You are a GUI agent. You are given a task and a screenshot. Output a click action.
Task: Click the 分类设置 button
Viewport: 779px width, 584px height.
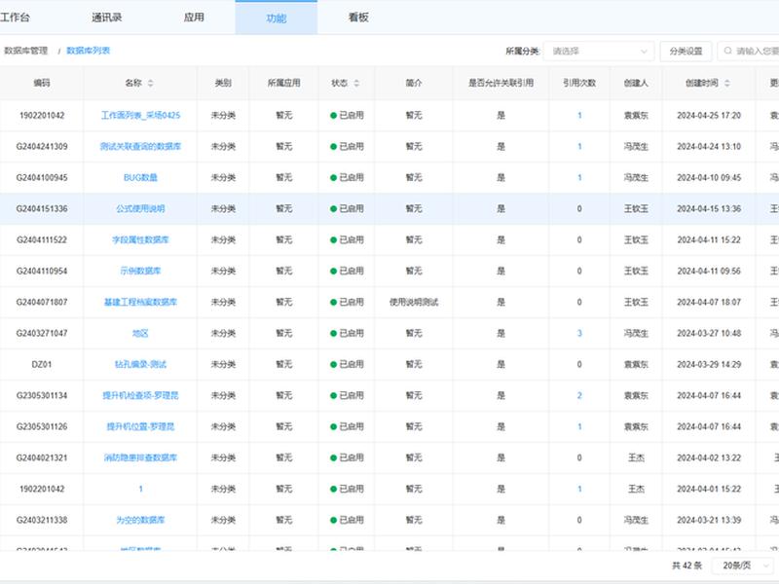(x=686, y=52)
